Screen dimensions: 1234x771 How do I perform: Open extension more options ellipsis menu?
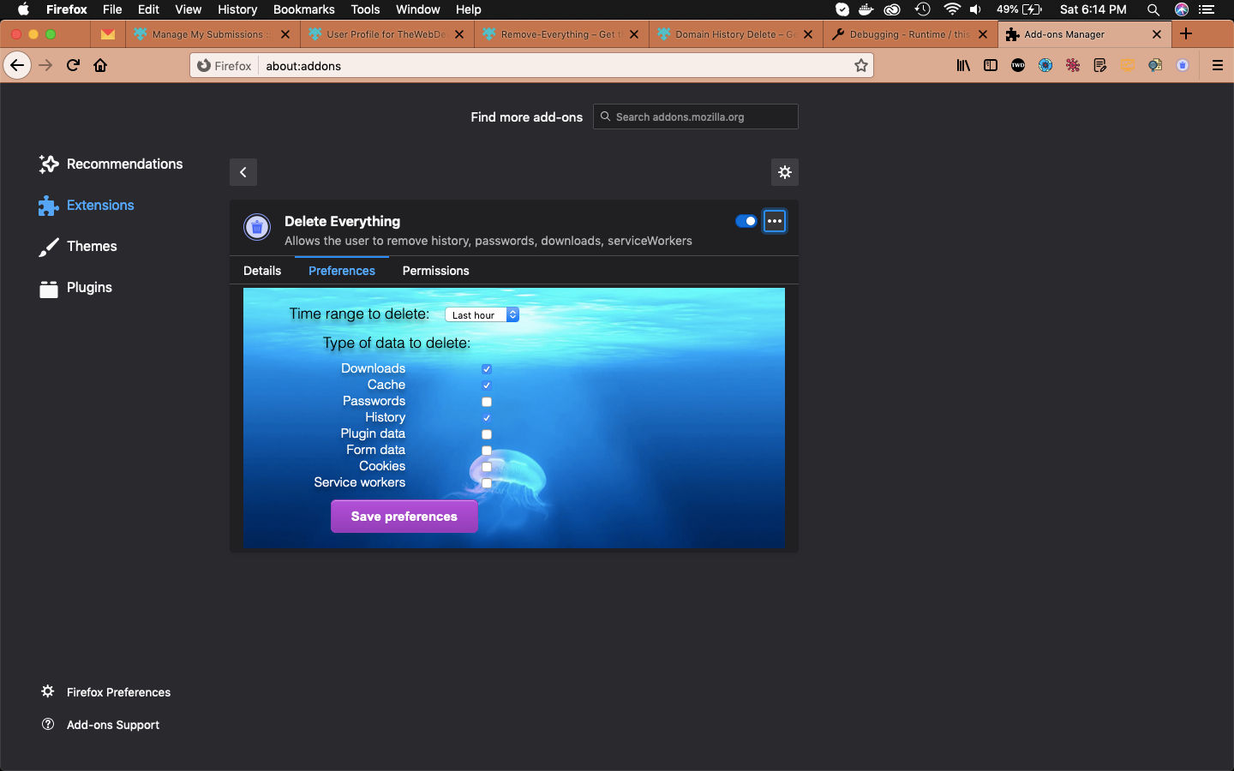click(775, 221)
